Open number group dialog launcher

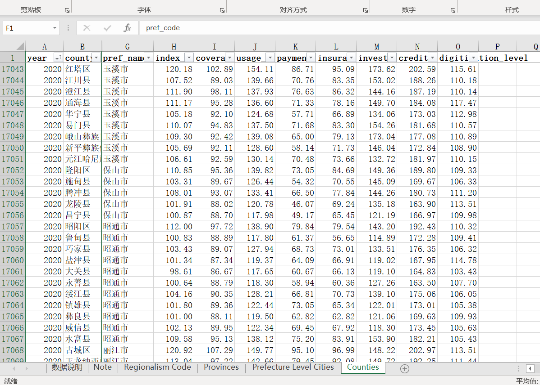[453, 10]
